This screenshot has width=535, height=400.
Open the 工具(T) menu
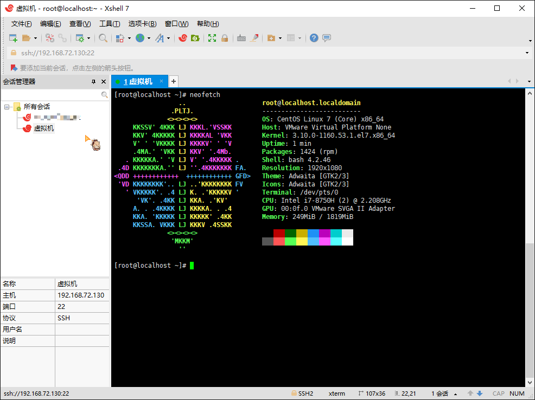(x=109, y=24)
